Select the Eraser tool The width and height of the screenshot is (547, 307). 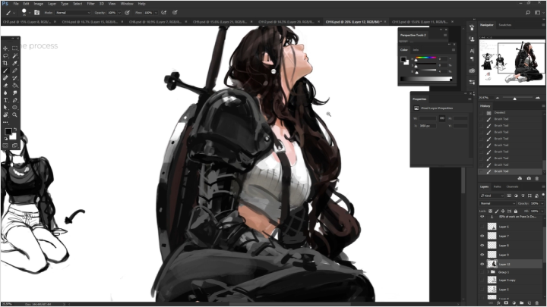[5, 85]
